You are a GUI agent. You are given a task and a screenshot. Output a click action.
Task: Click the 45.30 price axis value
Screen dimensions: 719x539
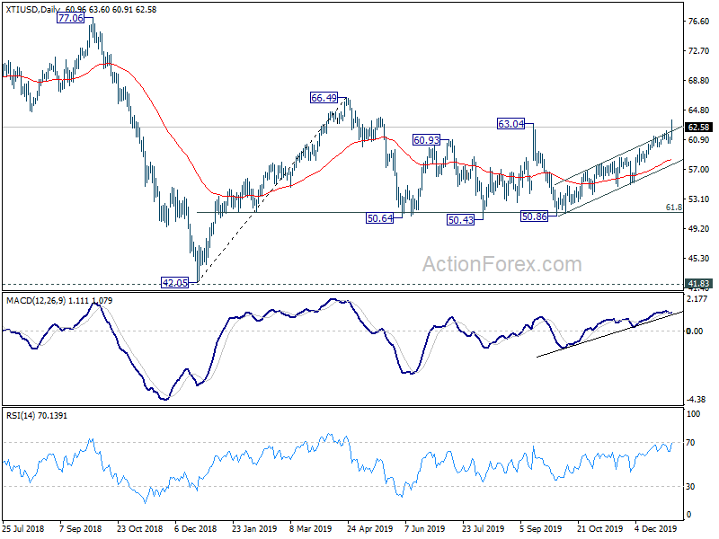click(x=699, y=259)
